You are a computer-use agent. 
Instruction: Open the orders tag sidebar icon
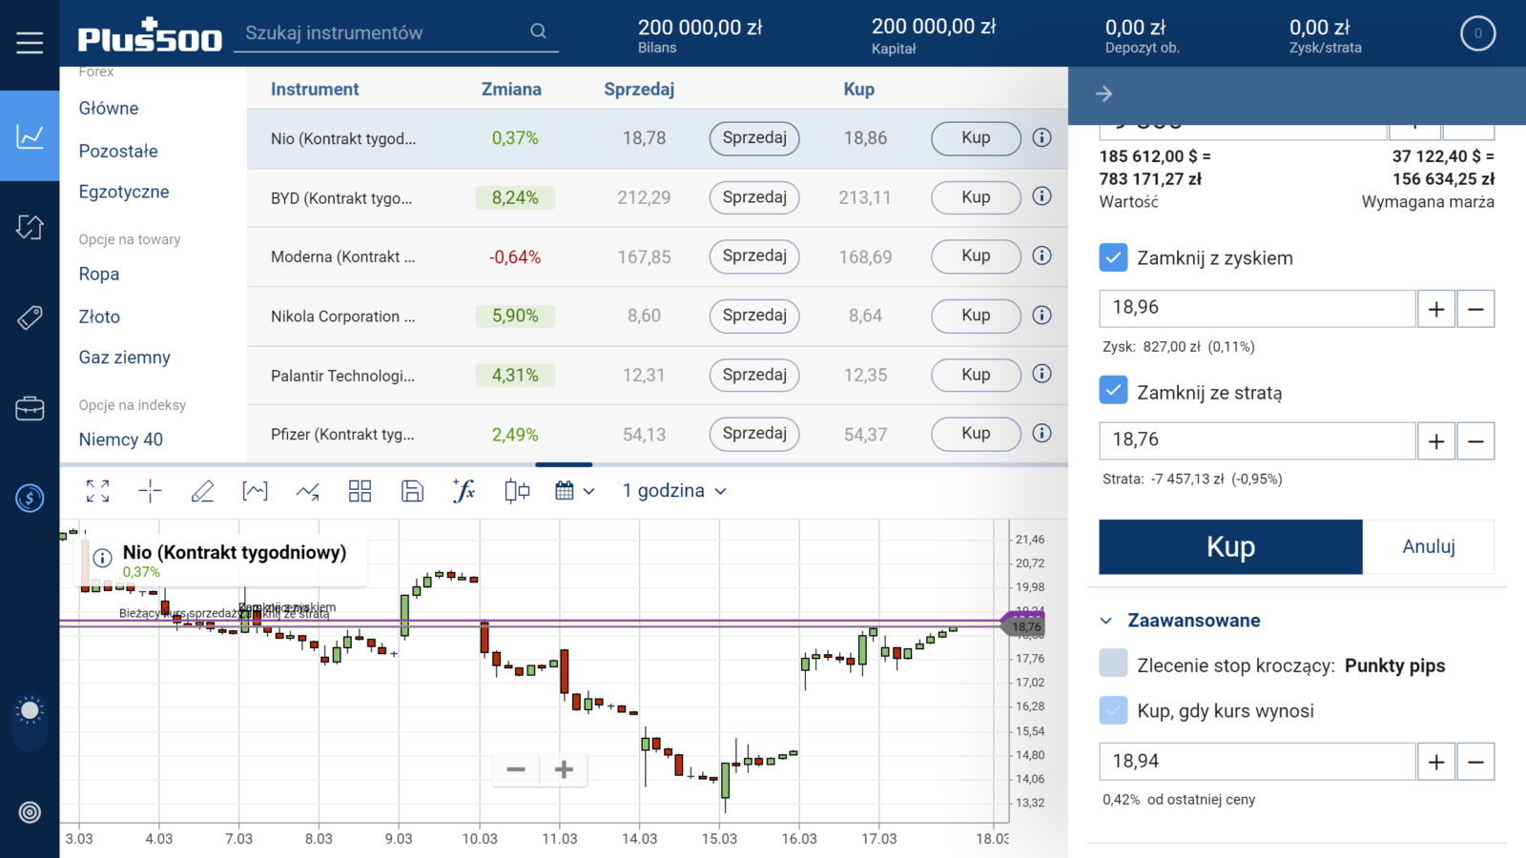click(30, 317)
